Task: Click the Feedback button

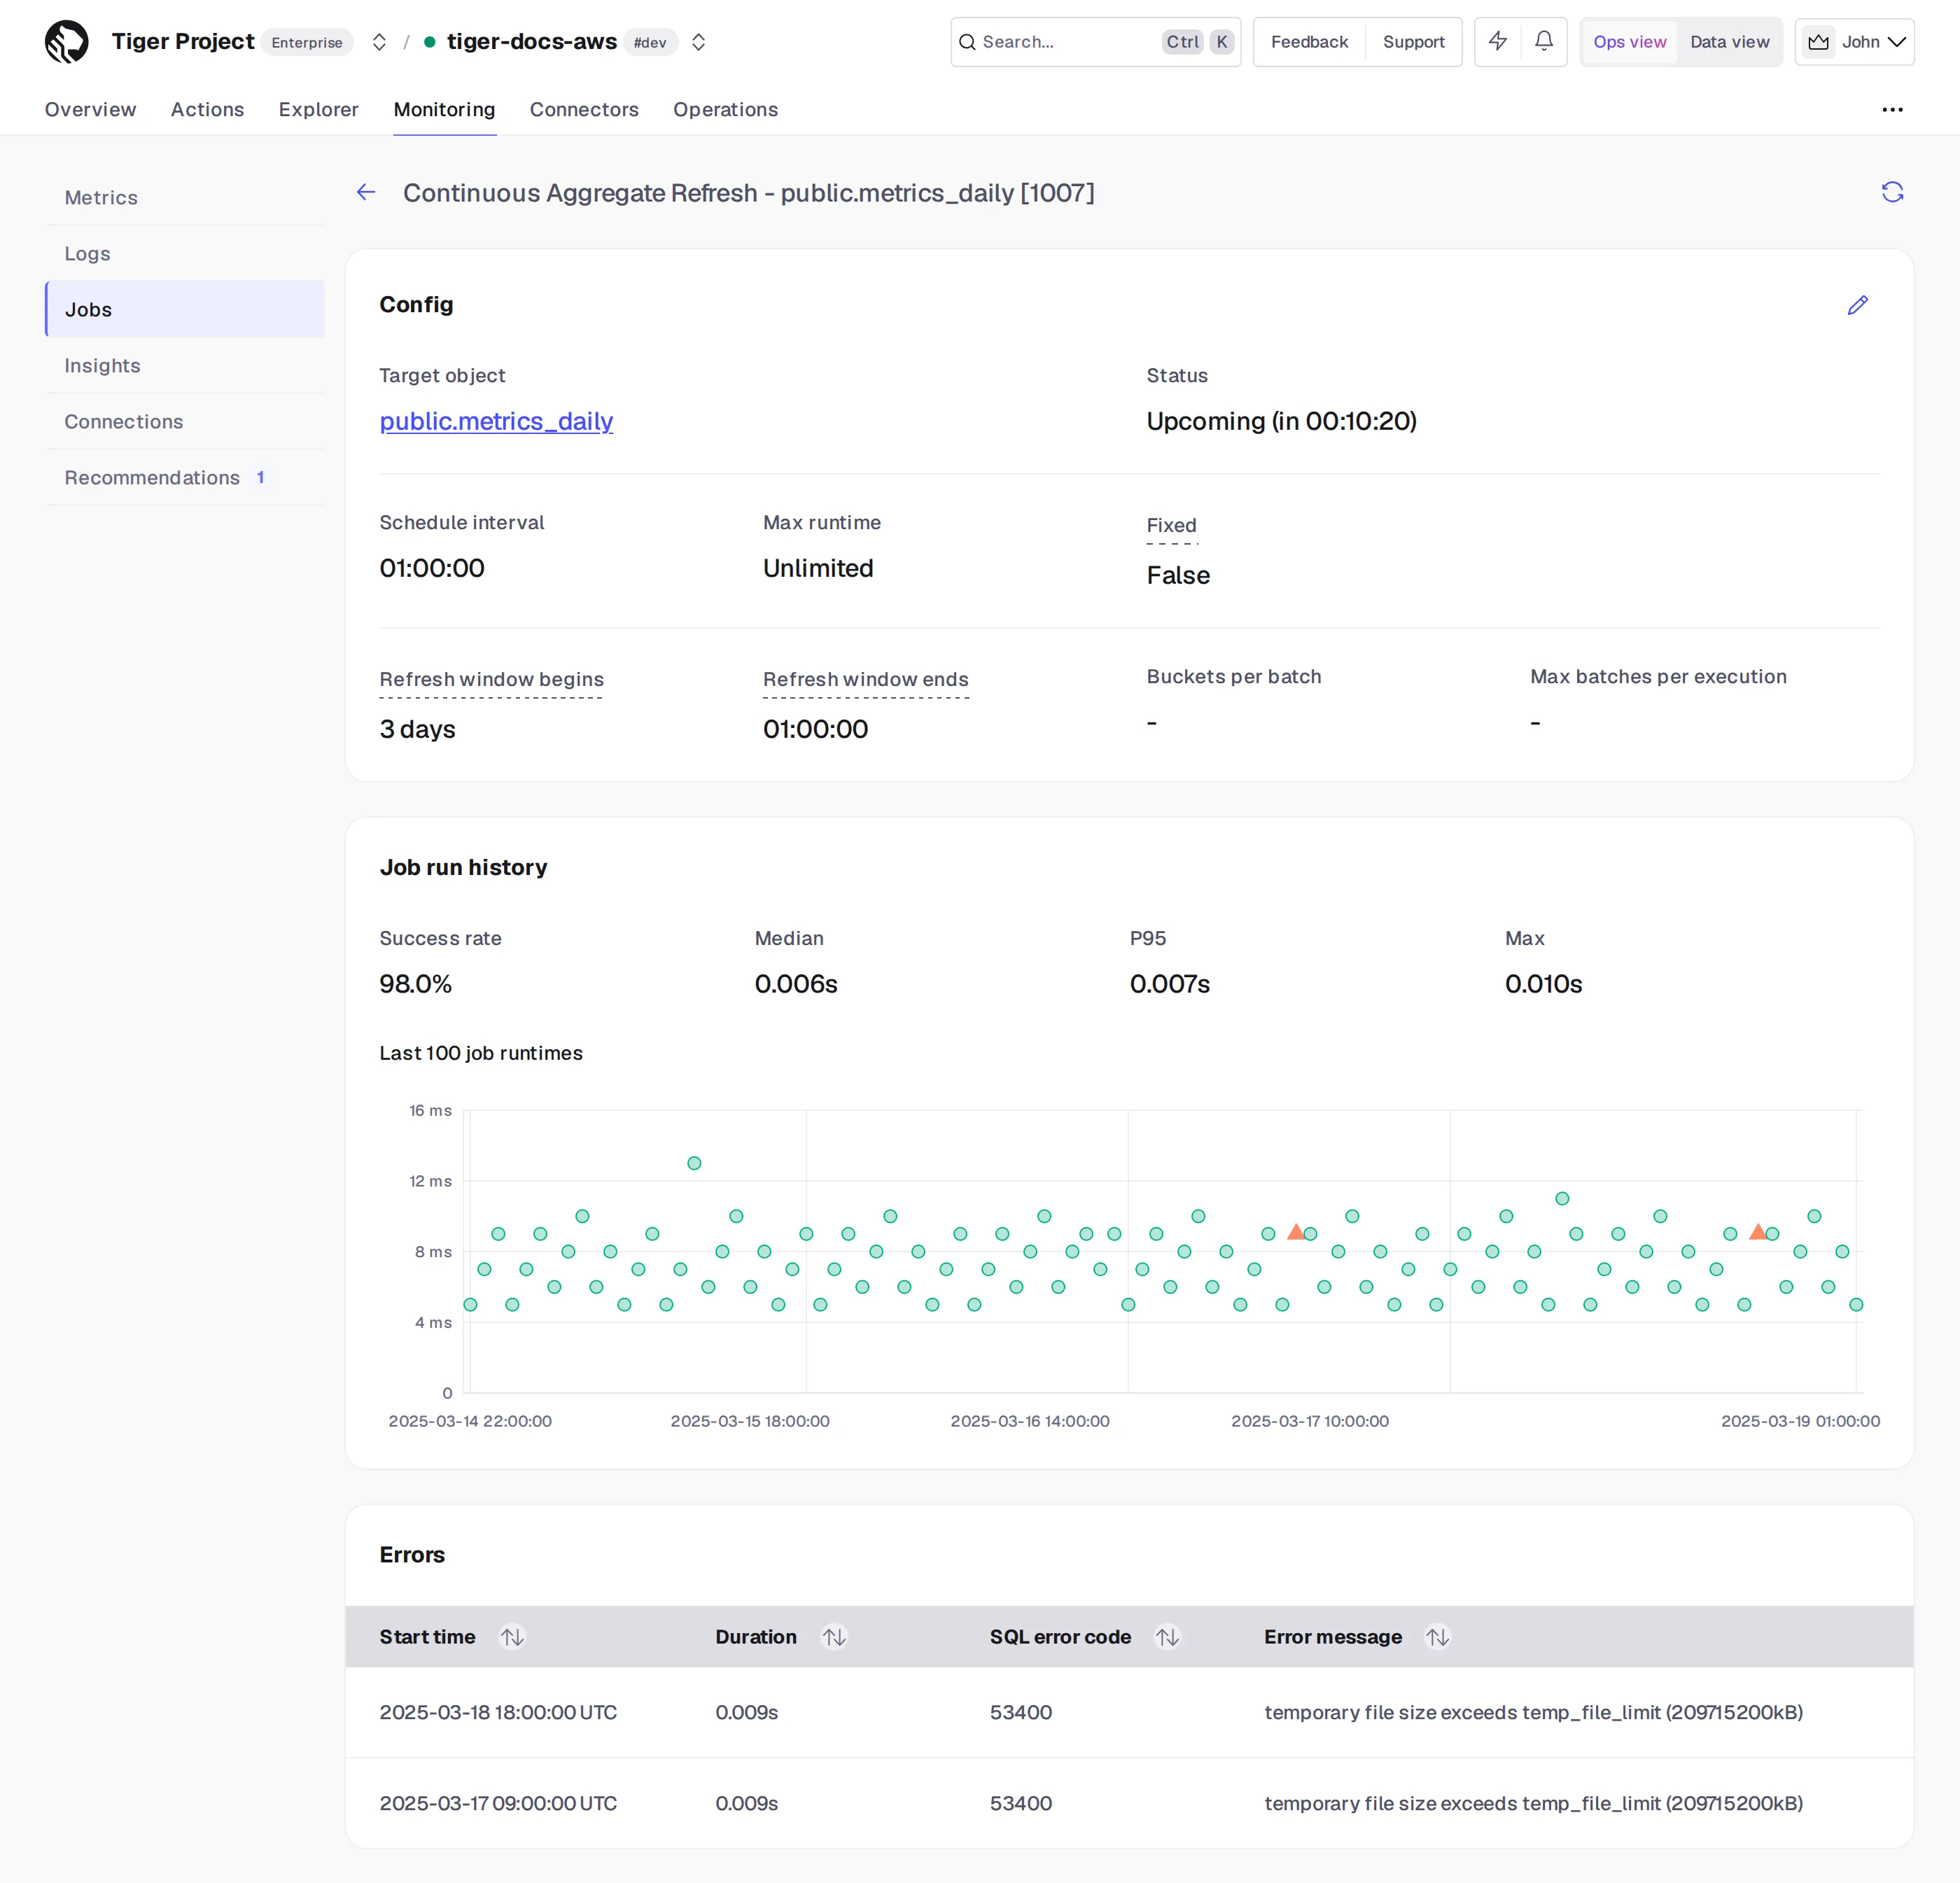Action: click(x=1309, y=42)
